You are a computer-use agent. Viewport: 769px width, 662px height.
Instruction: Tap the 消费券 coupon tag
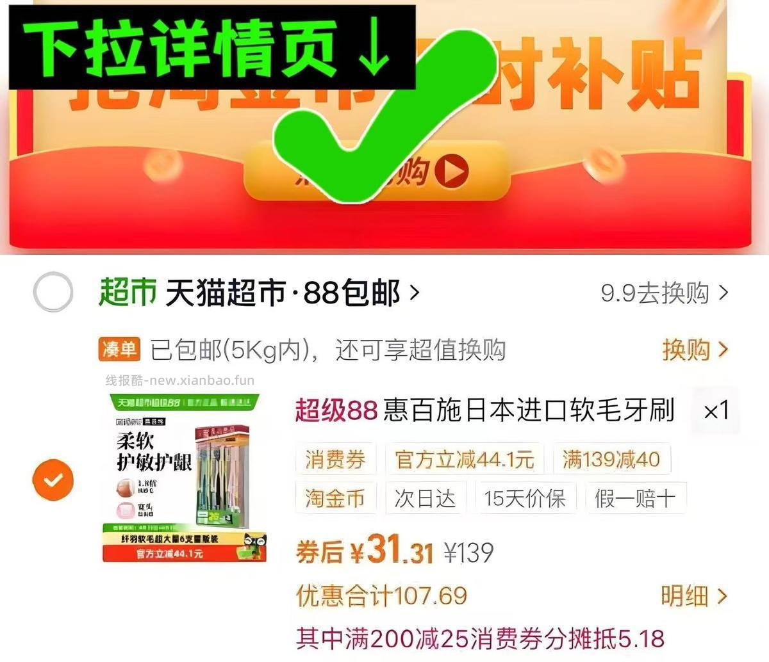pyautogui.click(x=335, y=459)
